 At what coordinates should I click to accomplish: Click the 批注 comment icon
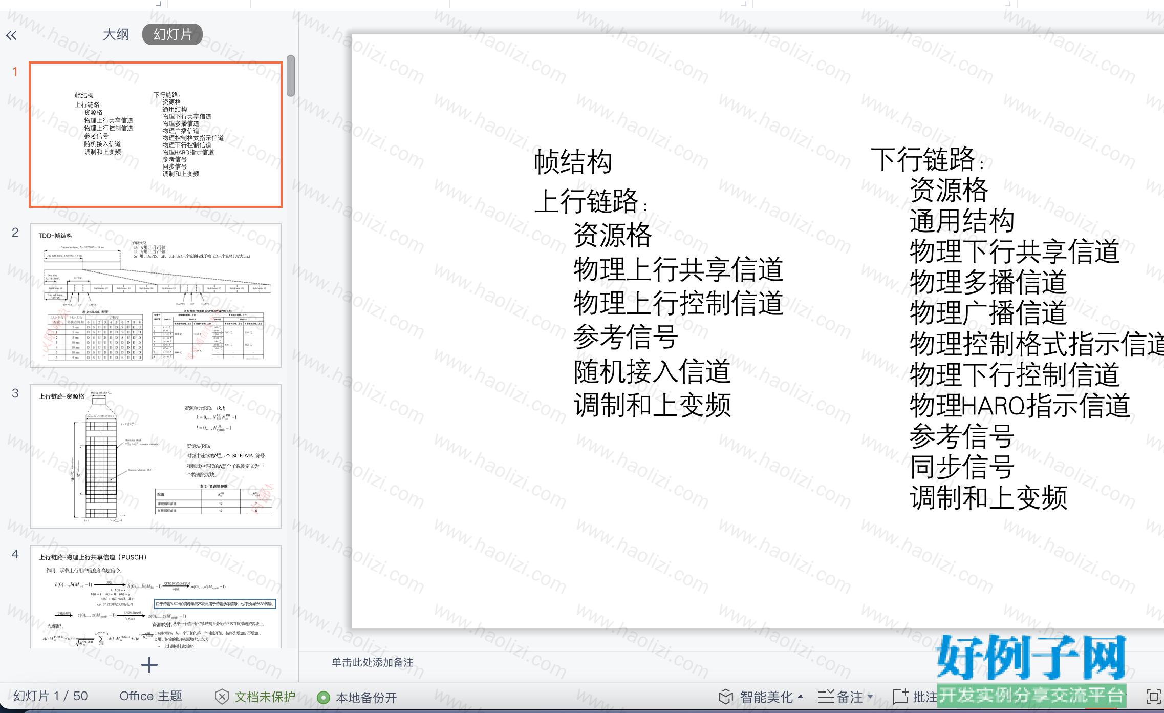pos(900,697)
